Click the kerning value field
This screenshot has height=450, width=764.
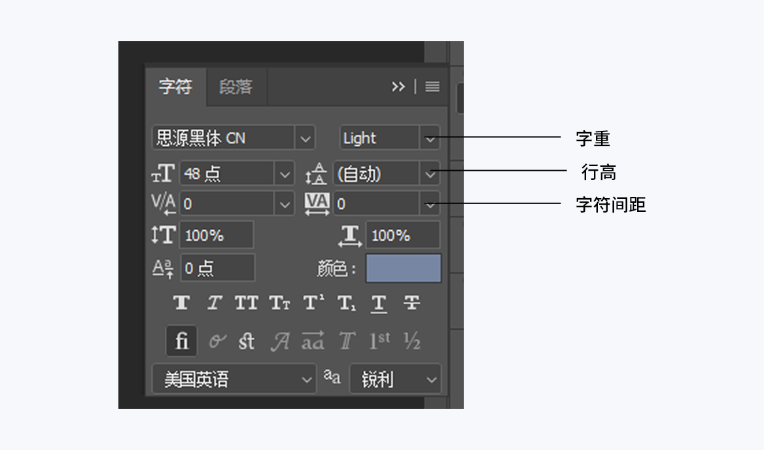(227, 203)
